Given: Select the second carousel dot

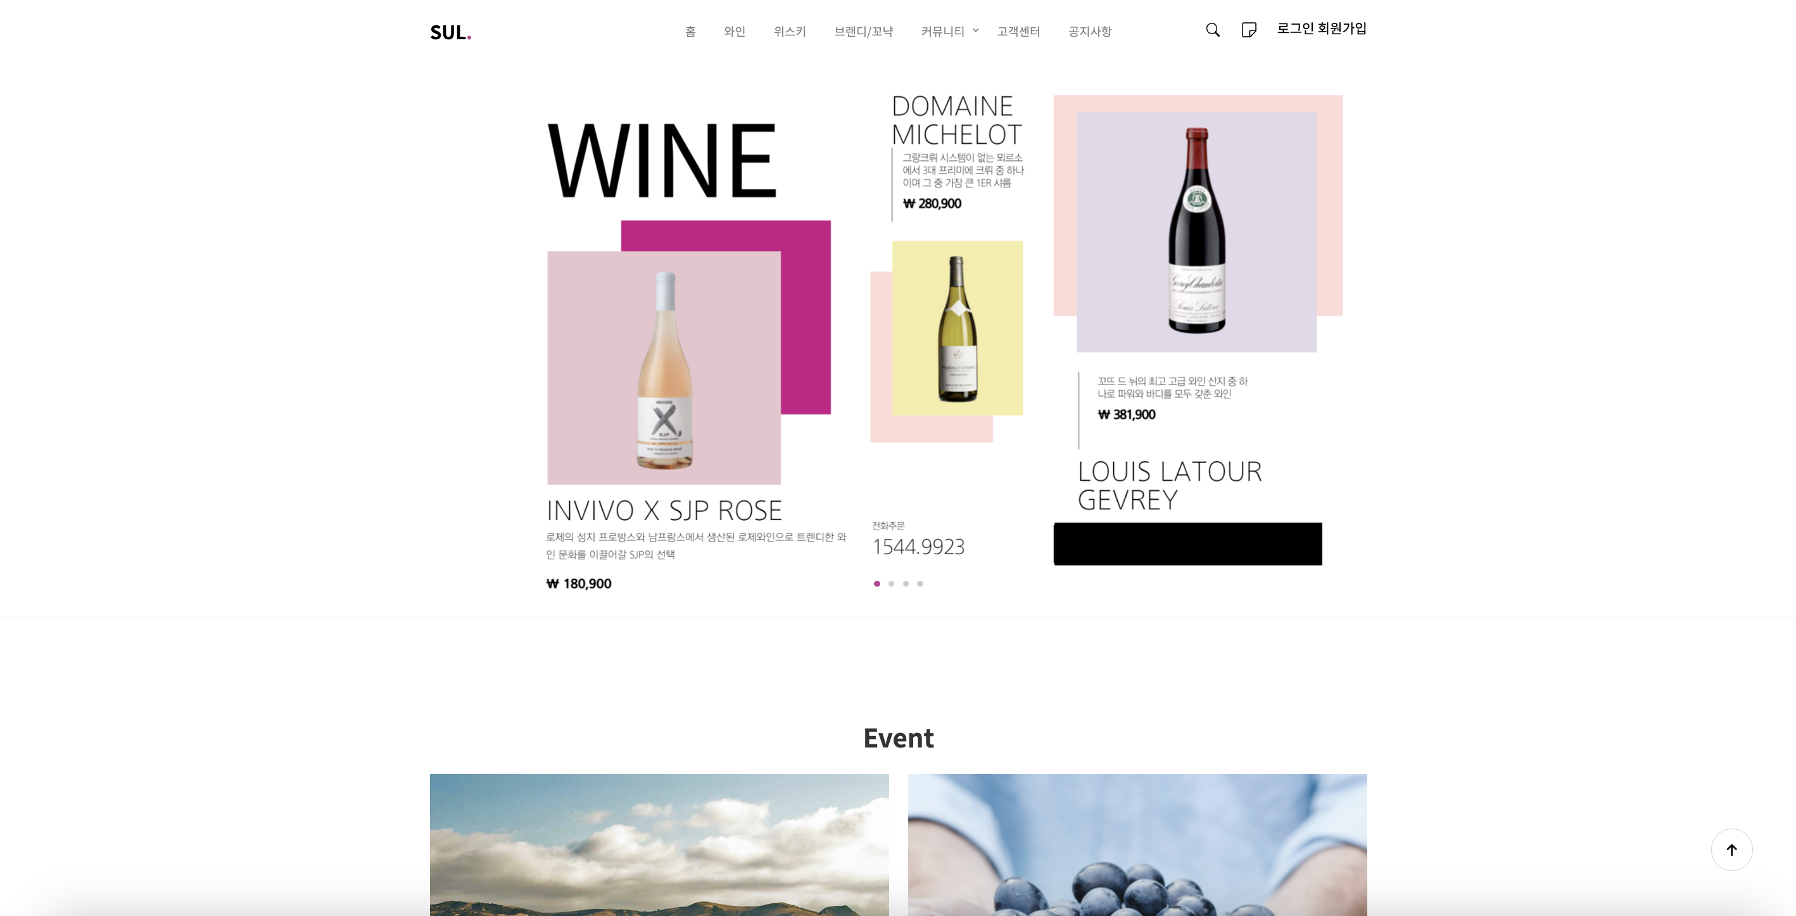Looking at the screenshot, I should (x=891, y=583).
